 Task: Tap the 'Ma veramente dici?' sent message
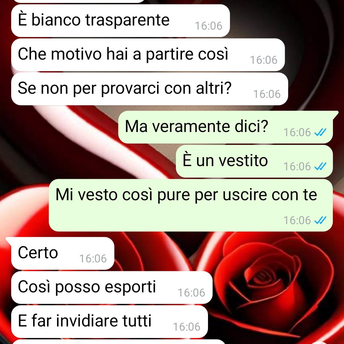226,127
